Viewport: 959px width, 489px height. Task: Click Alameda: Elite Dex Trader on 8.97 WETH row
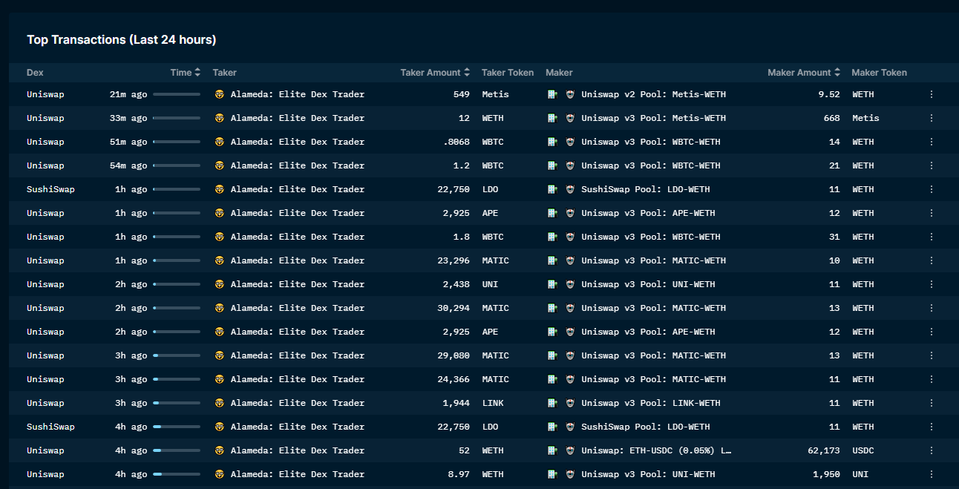coord(297,474)
